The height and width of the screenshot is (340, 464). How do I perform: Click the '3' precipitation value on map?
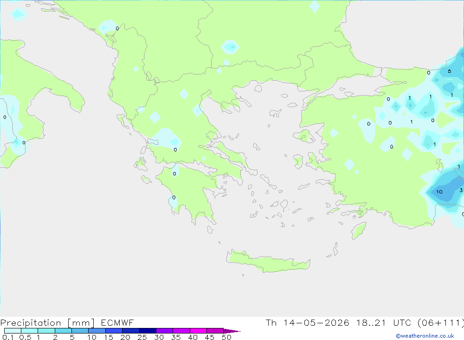click(461, 190)
